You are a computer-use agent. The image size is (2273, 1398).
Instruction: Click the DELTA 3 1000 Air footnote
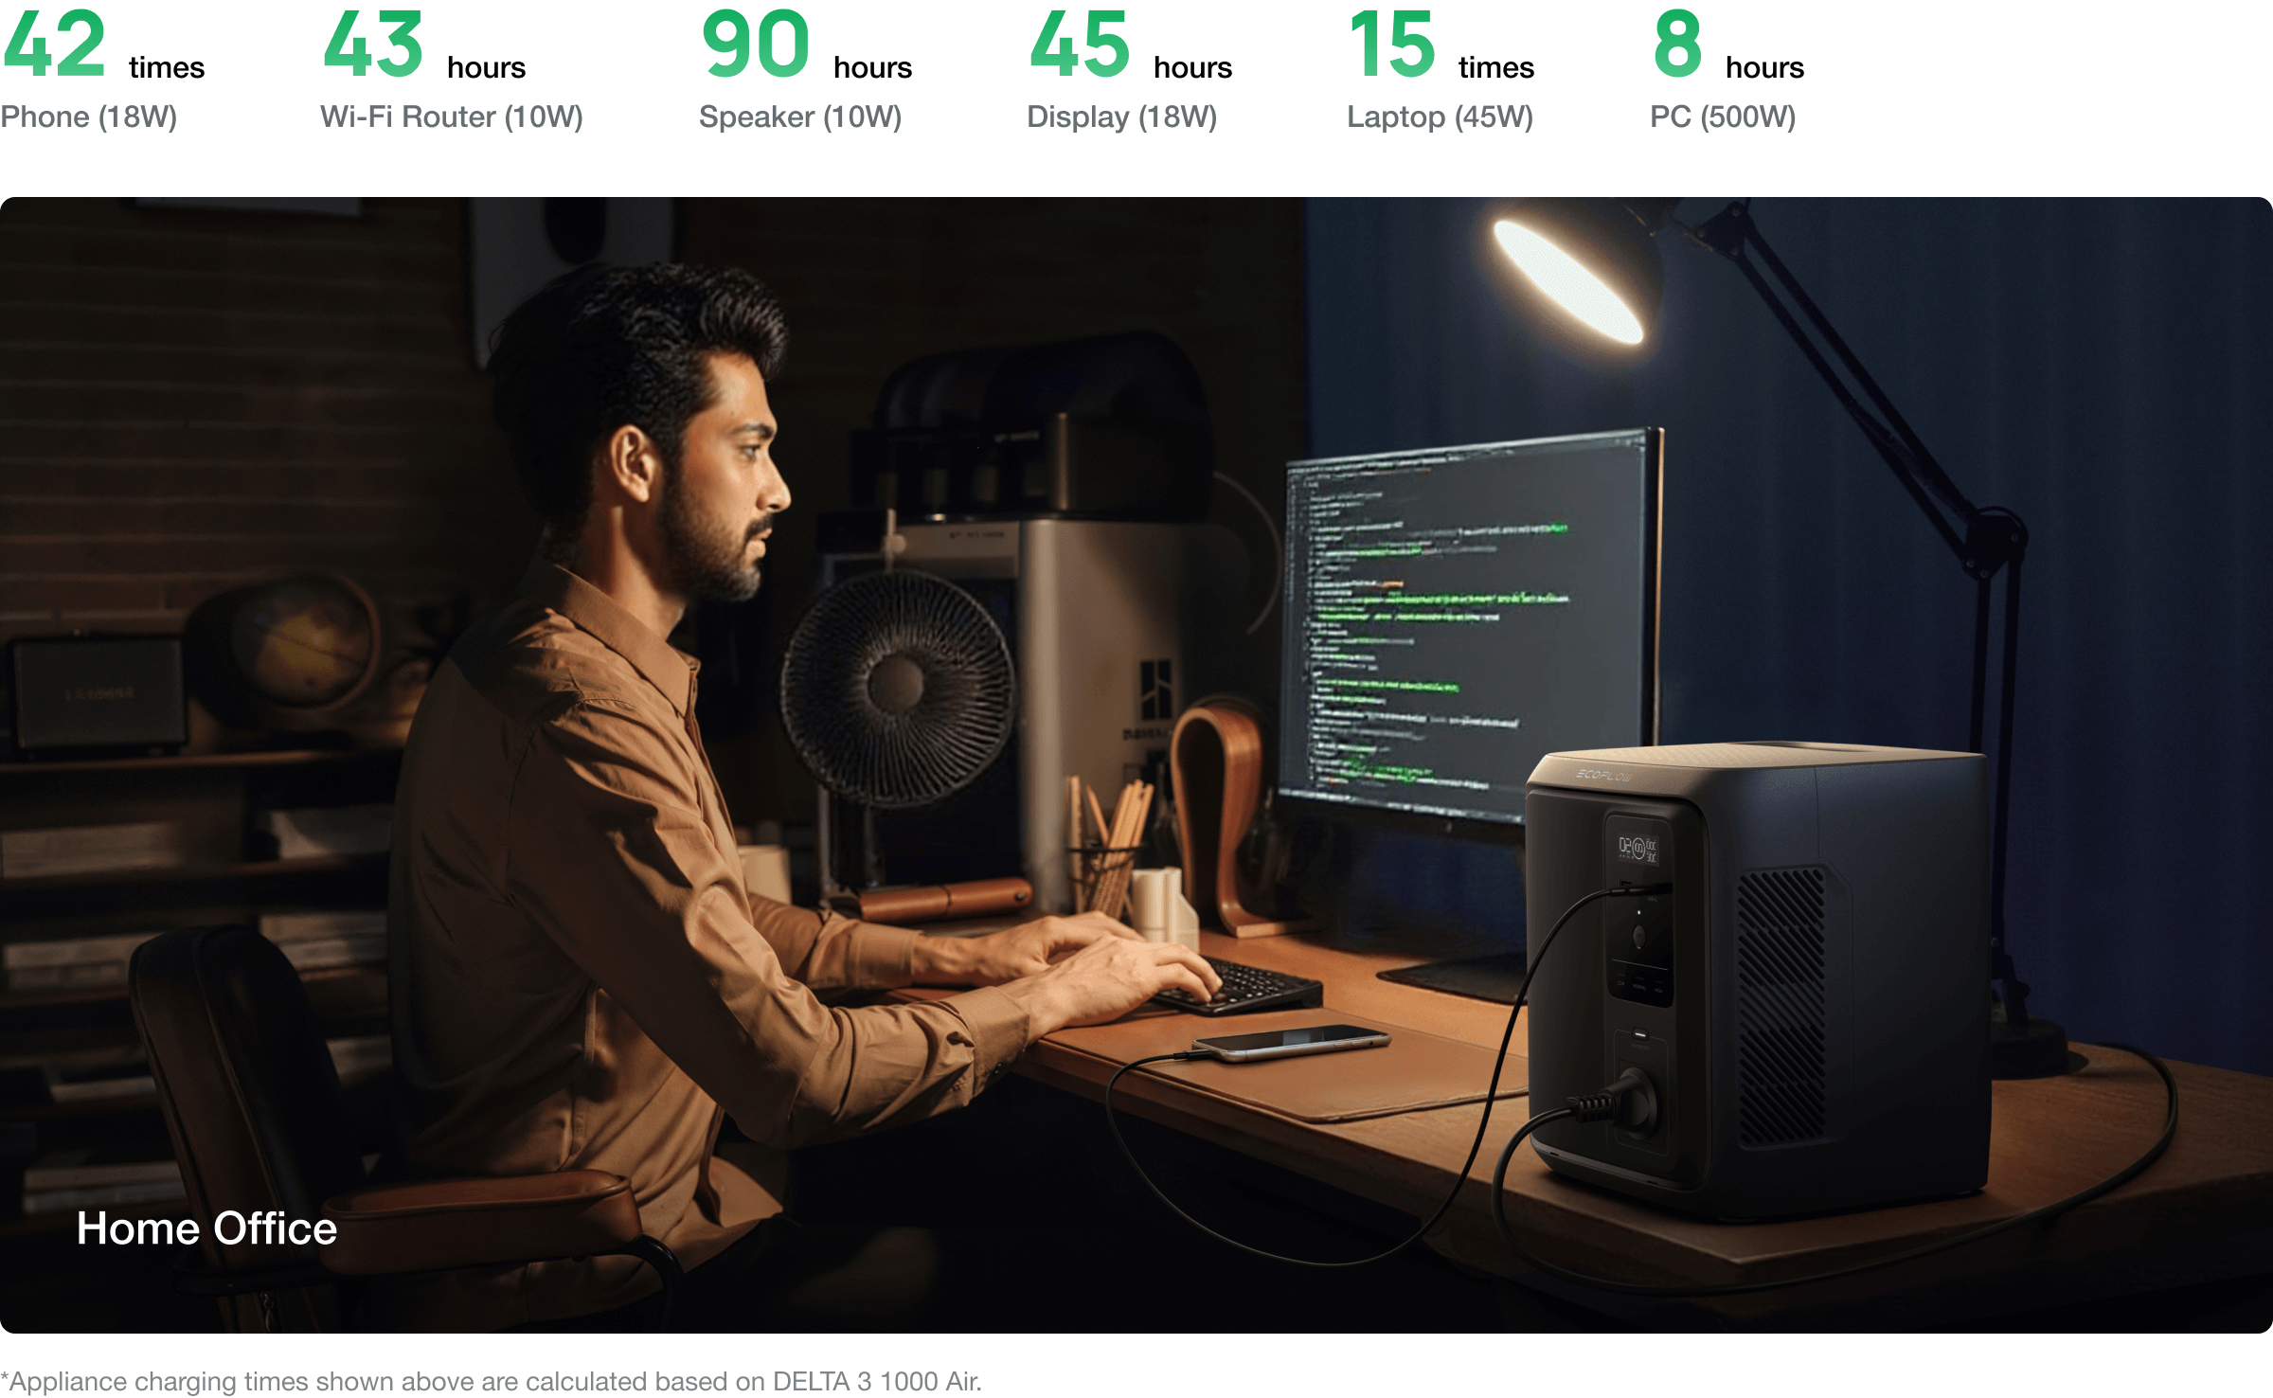(x=491, y=1381)
